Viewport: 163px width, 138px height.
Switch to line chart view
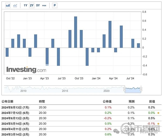(15, 5)
